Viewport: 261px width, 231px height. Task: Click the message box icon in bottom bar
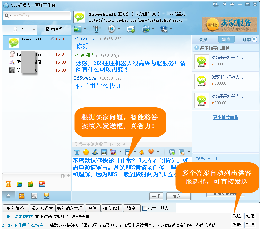coord(46,196)
